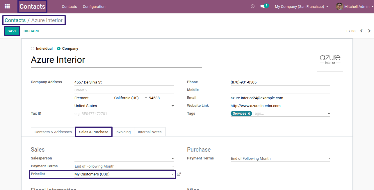Open the Contacts menu in the top bar

[69, 6]
